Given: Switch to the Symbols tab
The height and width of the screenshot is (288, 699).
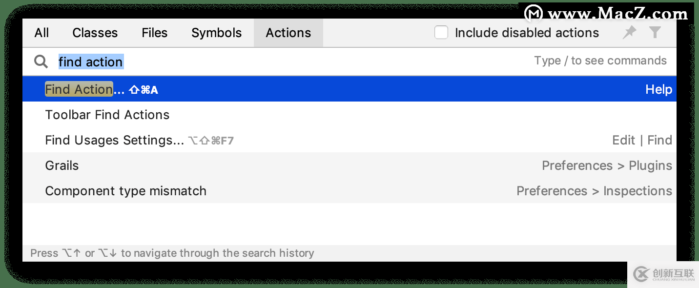Looking at the screenshot, I should [216, 32].
